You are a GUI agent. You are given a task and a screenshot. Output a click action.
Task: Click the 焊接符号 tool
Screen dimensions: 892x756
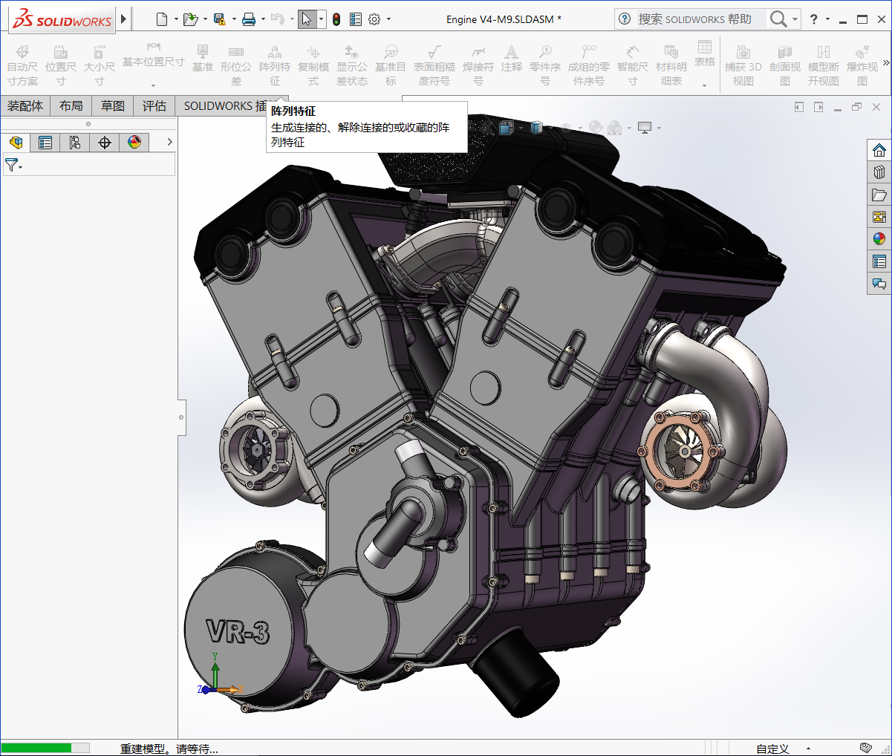(478, 65)
